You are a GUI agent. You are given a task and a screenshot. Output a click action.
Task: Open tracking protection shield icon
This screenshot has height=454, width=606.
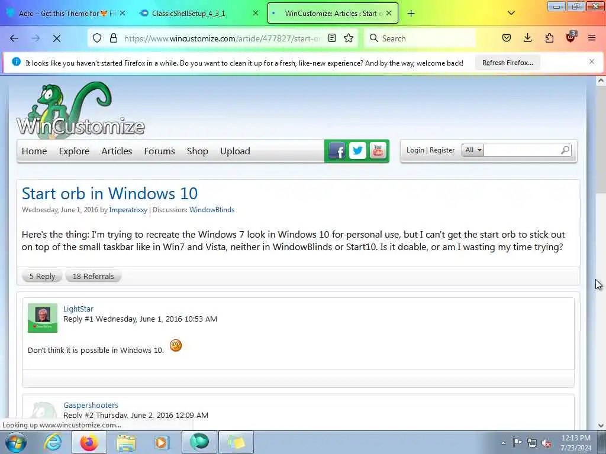pos(97,38)
